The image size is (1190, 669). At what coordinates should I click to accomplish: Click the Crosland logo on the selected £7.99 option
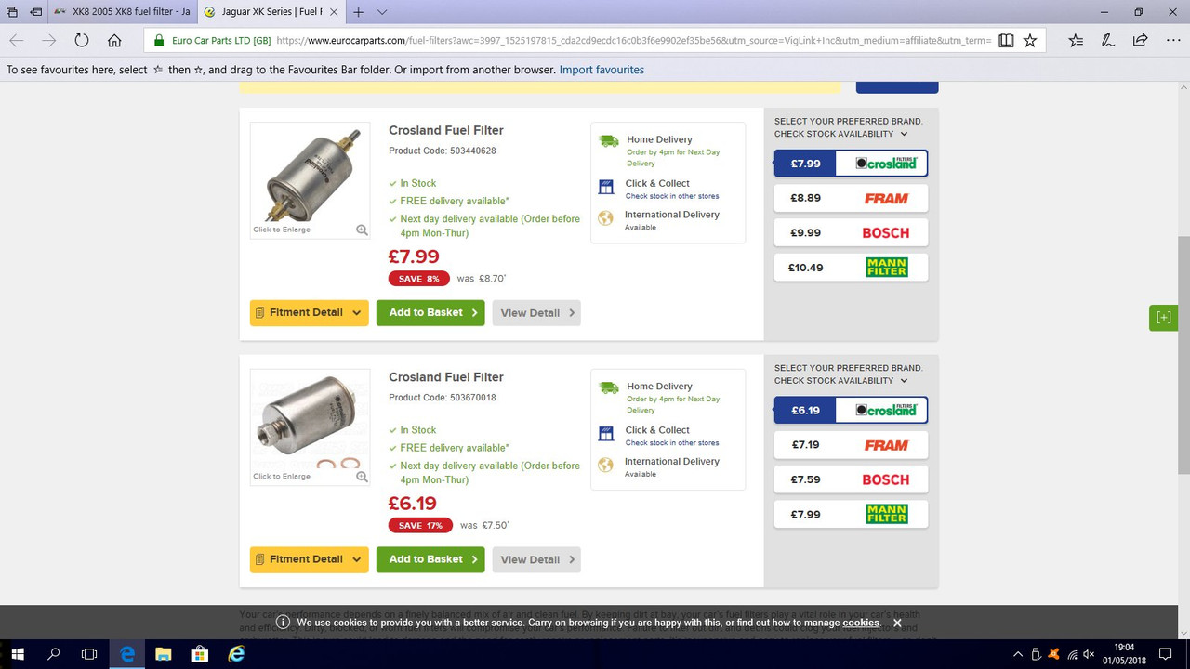(x=881, y=163)
